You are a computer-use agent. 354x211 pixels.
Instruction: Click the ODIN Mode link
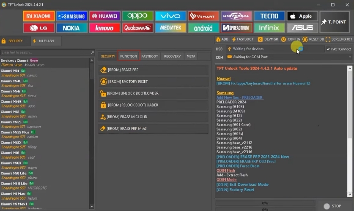coord(226,179)
